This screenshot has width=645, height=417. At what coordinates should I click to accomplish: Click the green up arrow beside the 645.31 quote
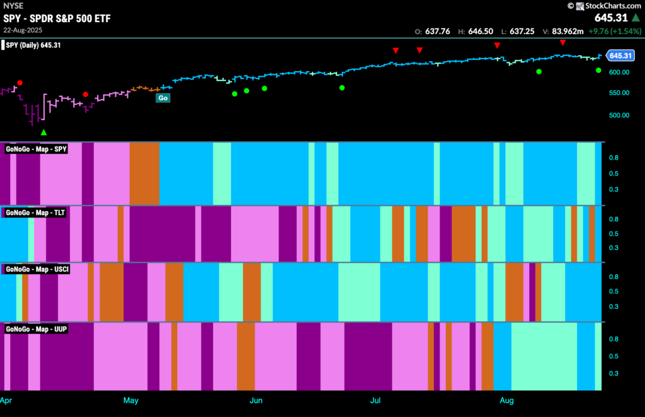click(636, 18)
